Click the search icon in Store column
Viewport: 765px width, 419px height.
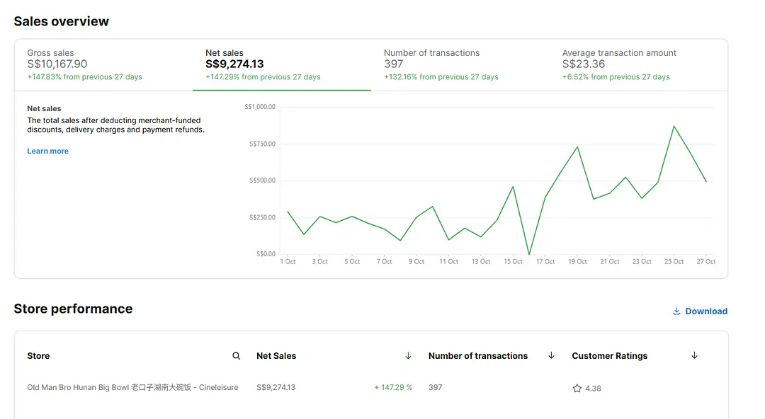[x=237, y=356]
